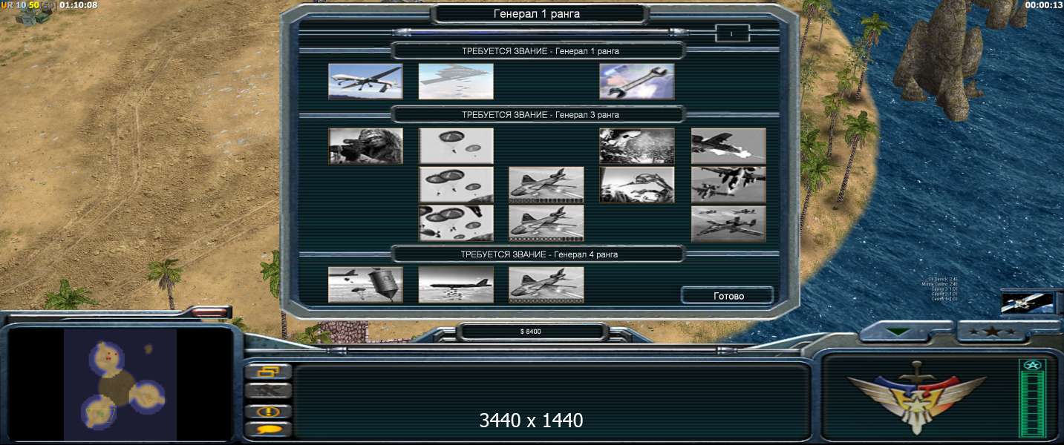This screenshot has width=1064, height=445.
Task: Collapse the control bar with the green triangle
Action: tap(899, 332)
